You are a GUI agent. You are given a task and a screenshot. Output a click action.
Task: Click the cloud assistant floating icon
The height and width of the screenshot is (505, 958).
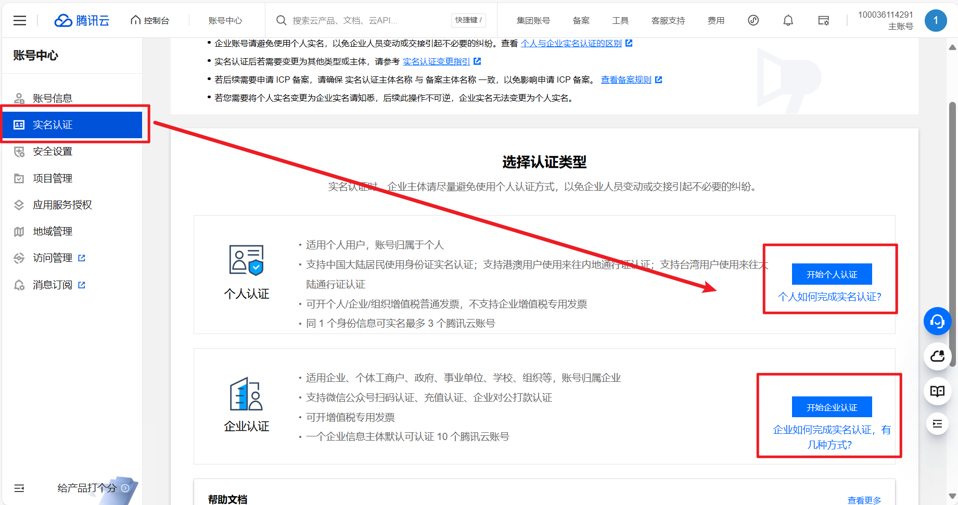pos(937,356)
